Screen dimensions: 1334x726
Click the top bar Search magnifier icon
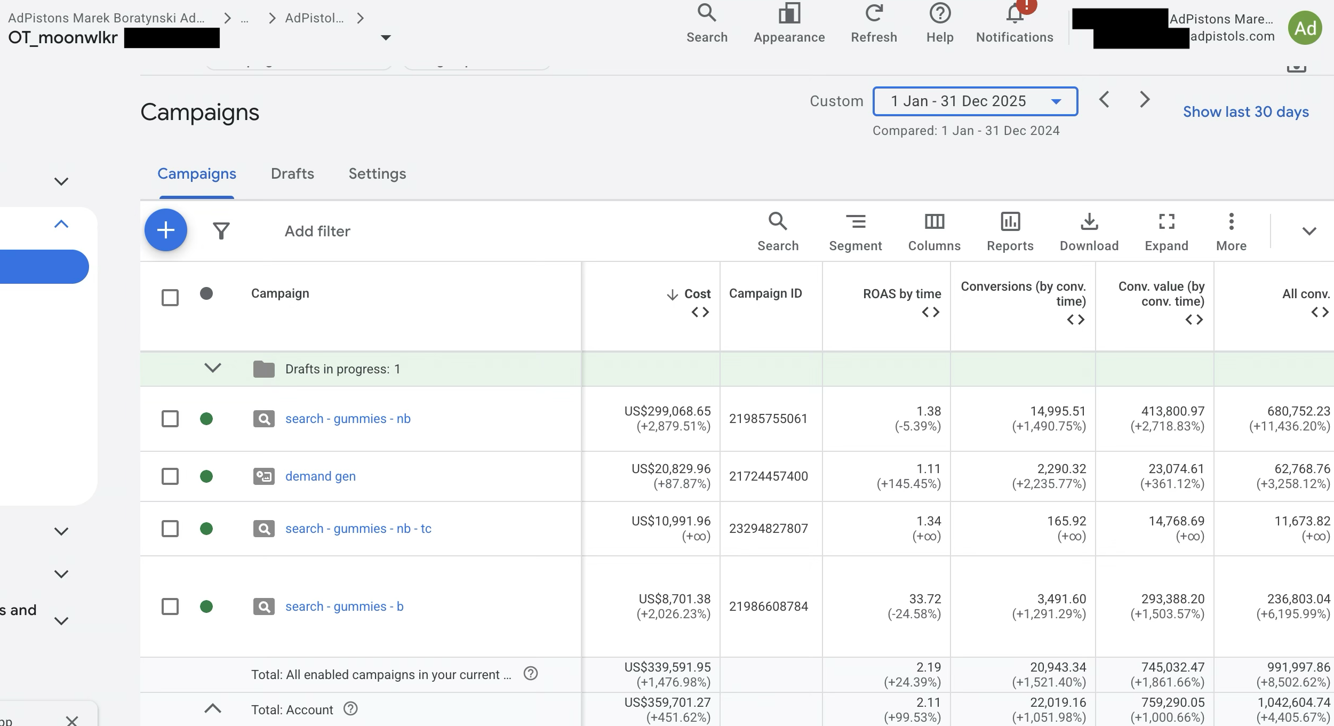tap(707, 13)
